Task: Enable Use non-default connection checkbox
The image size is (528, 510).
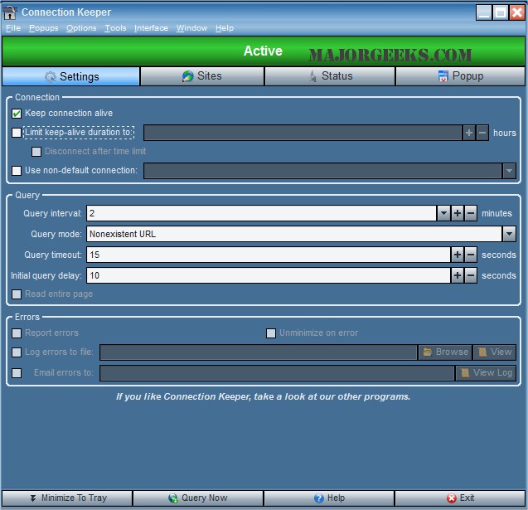Action: coord(17,171)
